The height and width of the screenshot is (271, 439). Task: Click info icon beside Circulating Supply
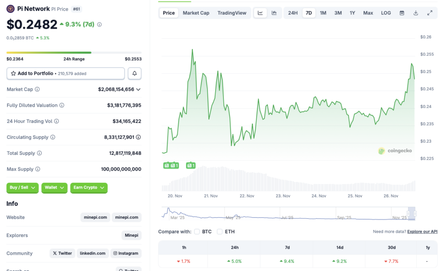[53, 137]
